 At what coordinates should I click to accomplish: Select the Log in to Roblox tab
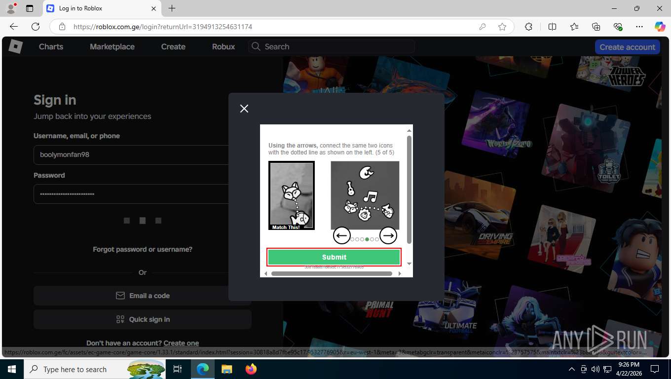[101, 8]
